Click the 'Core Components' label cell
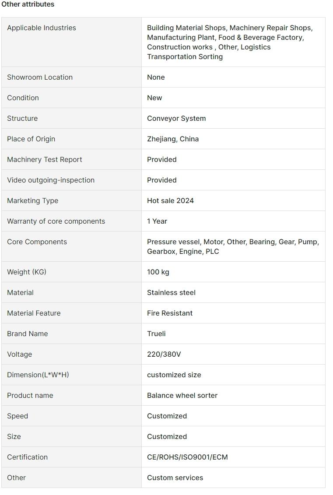This screenshot has width=333, height=495. click(37, 242)
